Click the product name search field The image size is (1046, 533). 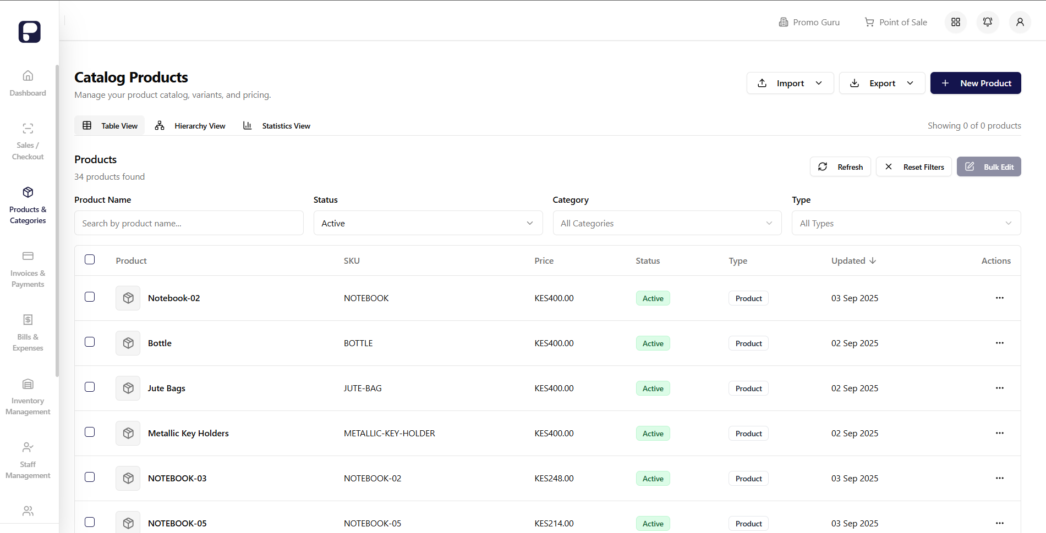188,223
